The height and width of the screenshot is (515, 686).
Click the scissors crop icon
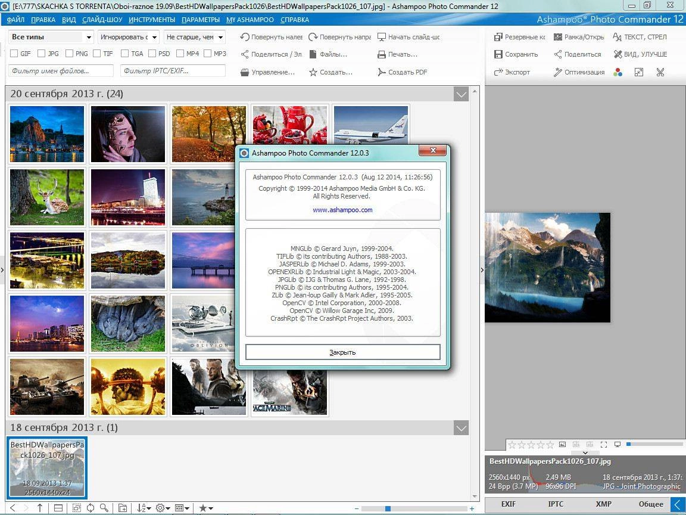pyautogui.click(x=660, y=72)
